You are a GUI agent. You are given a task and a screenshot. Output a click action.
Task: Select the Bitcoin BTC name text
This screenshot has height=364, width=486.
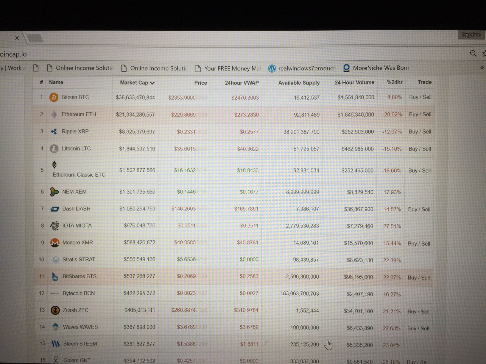[75, 97]
